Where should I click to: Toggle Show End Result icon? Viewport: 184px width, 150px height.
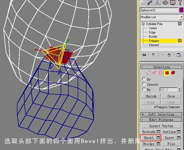click(x=153, y=55)
